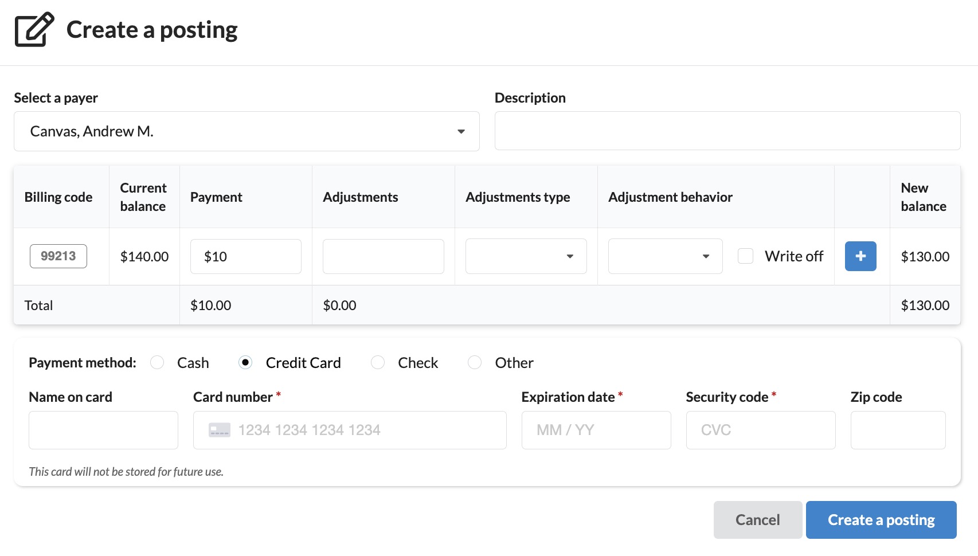Click the 99213 billing code tag

coord(58,256)
